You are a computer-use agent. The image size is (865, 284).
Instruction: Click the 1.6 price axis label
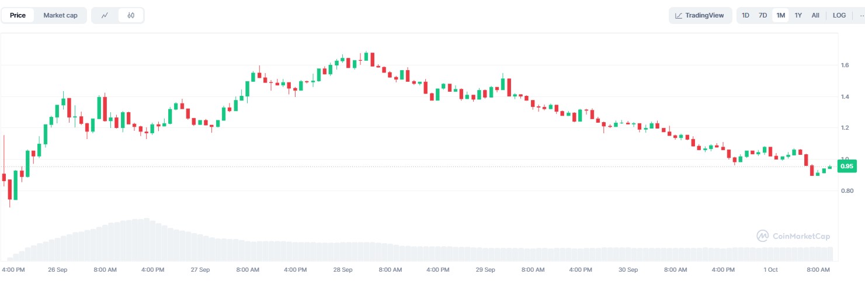[x=845, y=65]
